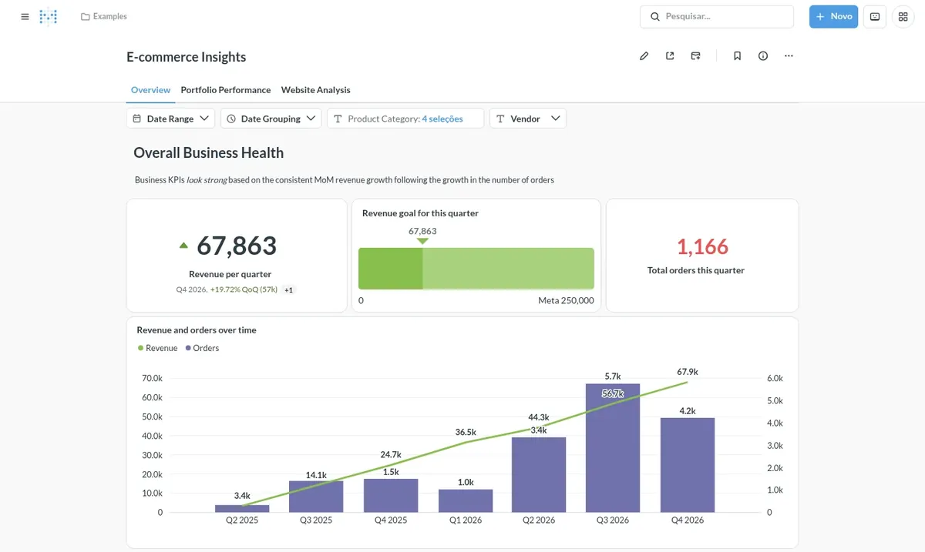Toggle the Revenue legend item
This screenshot has height=552, width=925.
157,348
